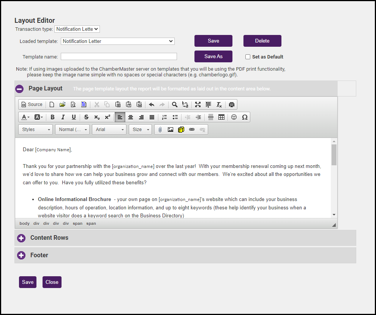Click Paste as plain text icon

pos(128,104)
